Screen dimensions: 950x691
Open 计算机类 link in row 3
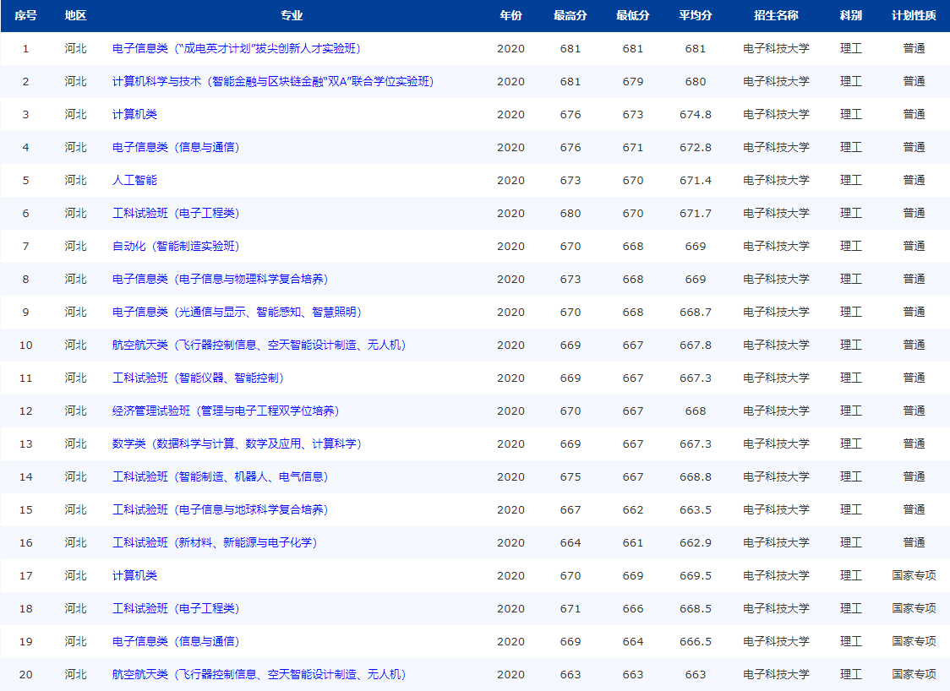click(x=134, y=114)
